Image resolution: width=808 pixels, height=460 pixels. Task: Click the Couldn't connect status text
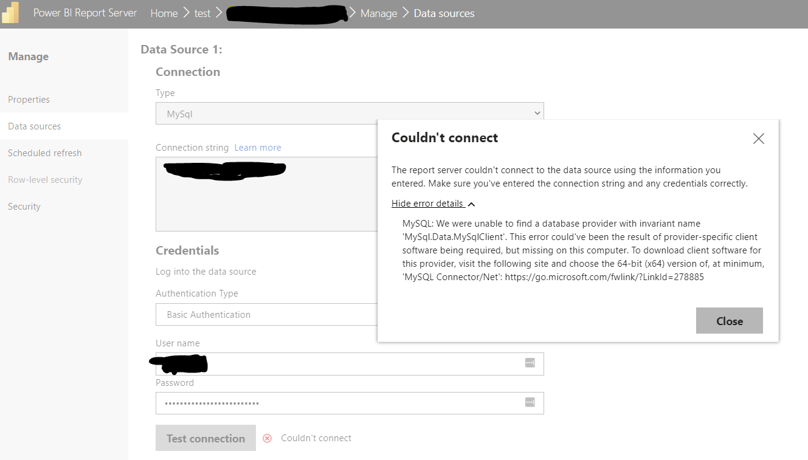316,438
